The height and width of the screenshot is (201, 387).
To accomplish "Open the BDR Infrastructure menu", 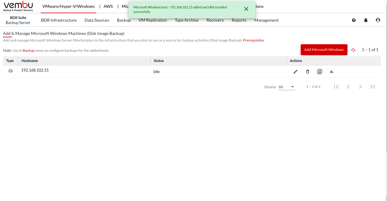I will [x=59, y=20].
